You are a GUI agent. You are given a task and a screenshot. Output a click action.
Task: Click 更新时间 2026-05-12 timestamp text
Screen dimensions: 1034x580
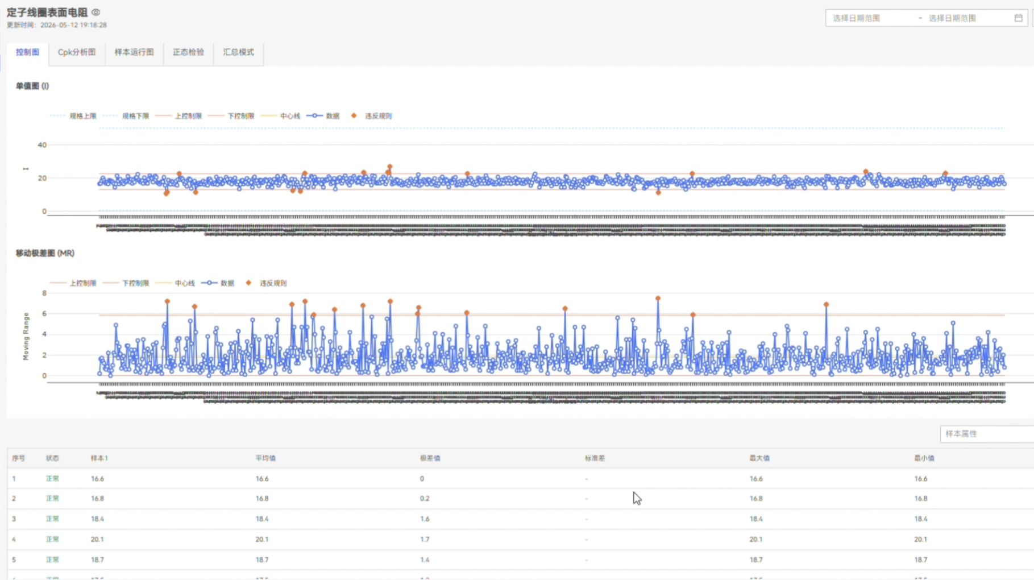pyautogui.click(x=57, y=25)
